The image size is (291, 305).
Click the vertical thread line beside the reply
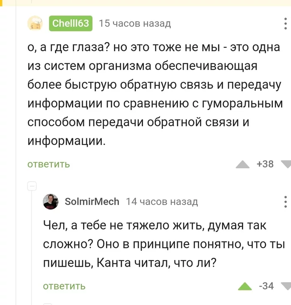click(x=32, y=247)
